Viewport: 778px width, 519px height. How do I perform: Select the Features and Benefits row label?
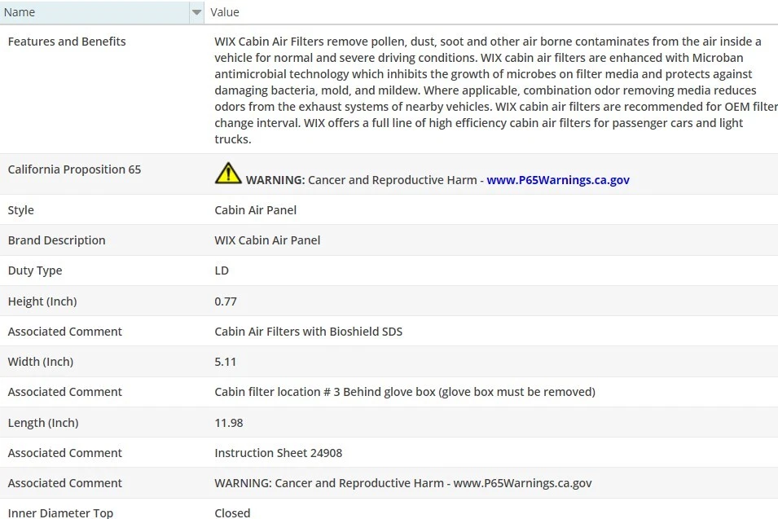point(67,42)
